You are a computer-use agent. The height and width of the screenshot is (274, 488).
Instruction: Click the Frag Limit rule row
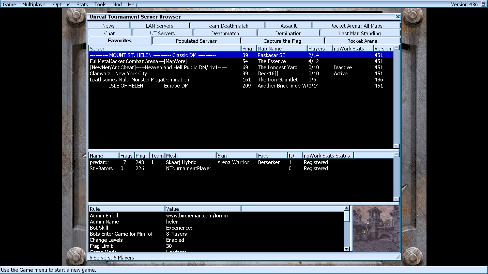pos(216,246)
